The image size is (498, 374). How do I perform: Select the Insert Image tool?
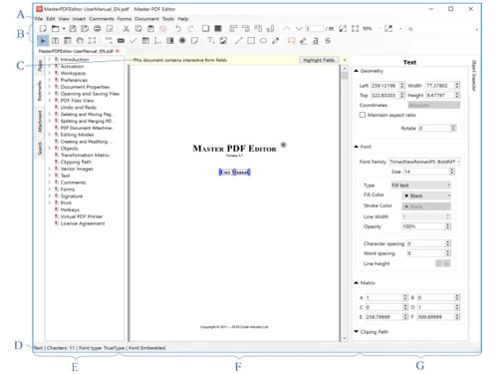(x=223, y=41)
